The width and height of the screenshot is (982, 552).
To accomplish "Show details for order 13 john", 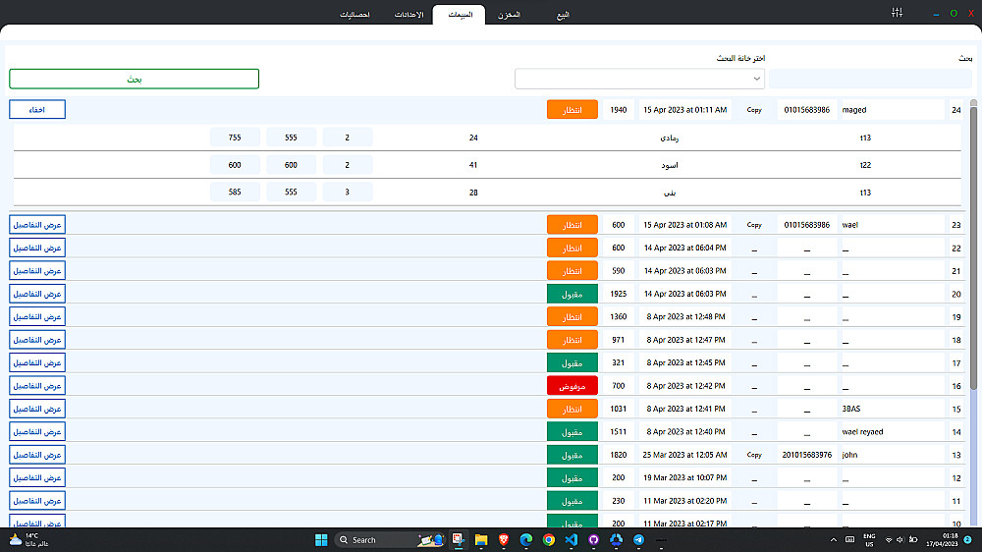I will [x=37, y=455].
